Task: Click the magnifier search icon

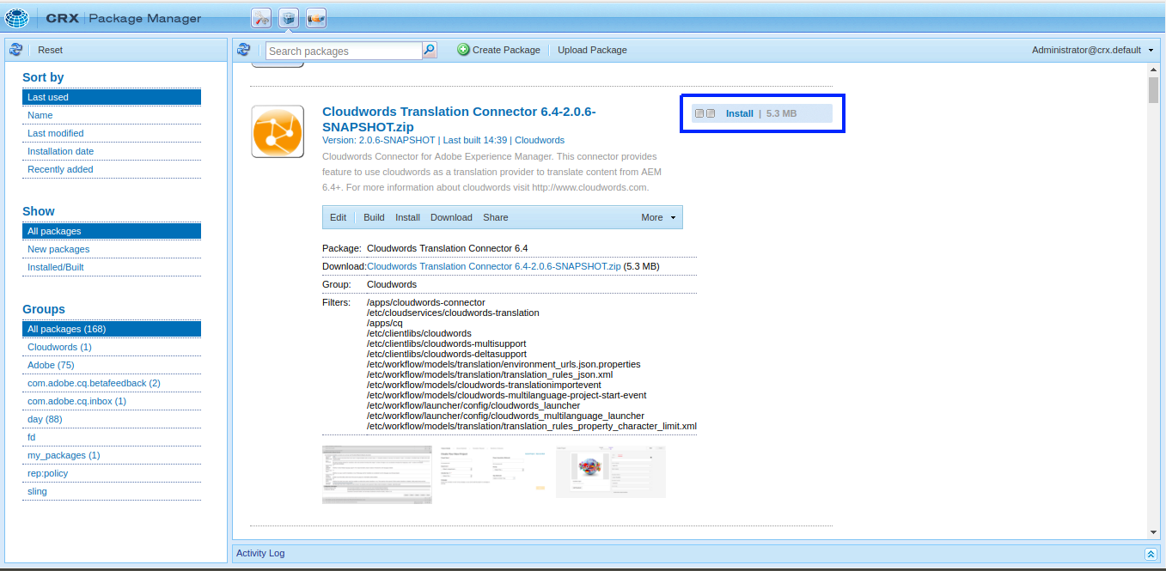Action: pyautogui.click(x=430, y=50)
